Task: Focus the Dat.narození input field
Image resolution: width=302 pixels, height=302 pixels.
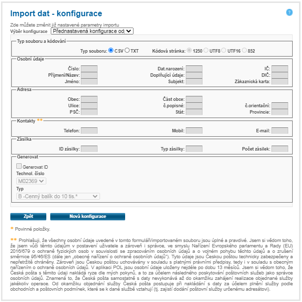Action: tap(194, 69)
